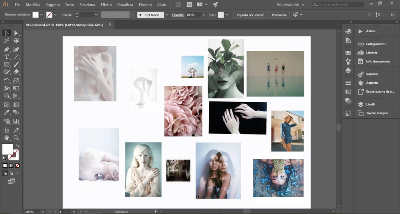This screenshot has width=400, height=214.
Task: Click the Change Screen Mode icon
Action: pos(11,181)
